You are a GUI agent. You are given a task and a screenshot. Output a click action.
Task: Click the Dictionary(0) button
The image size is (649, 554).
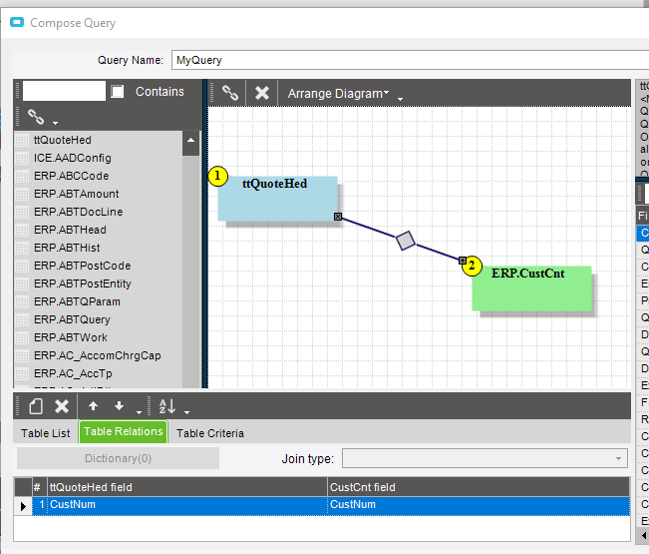coord(118,458)
